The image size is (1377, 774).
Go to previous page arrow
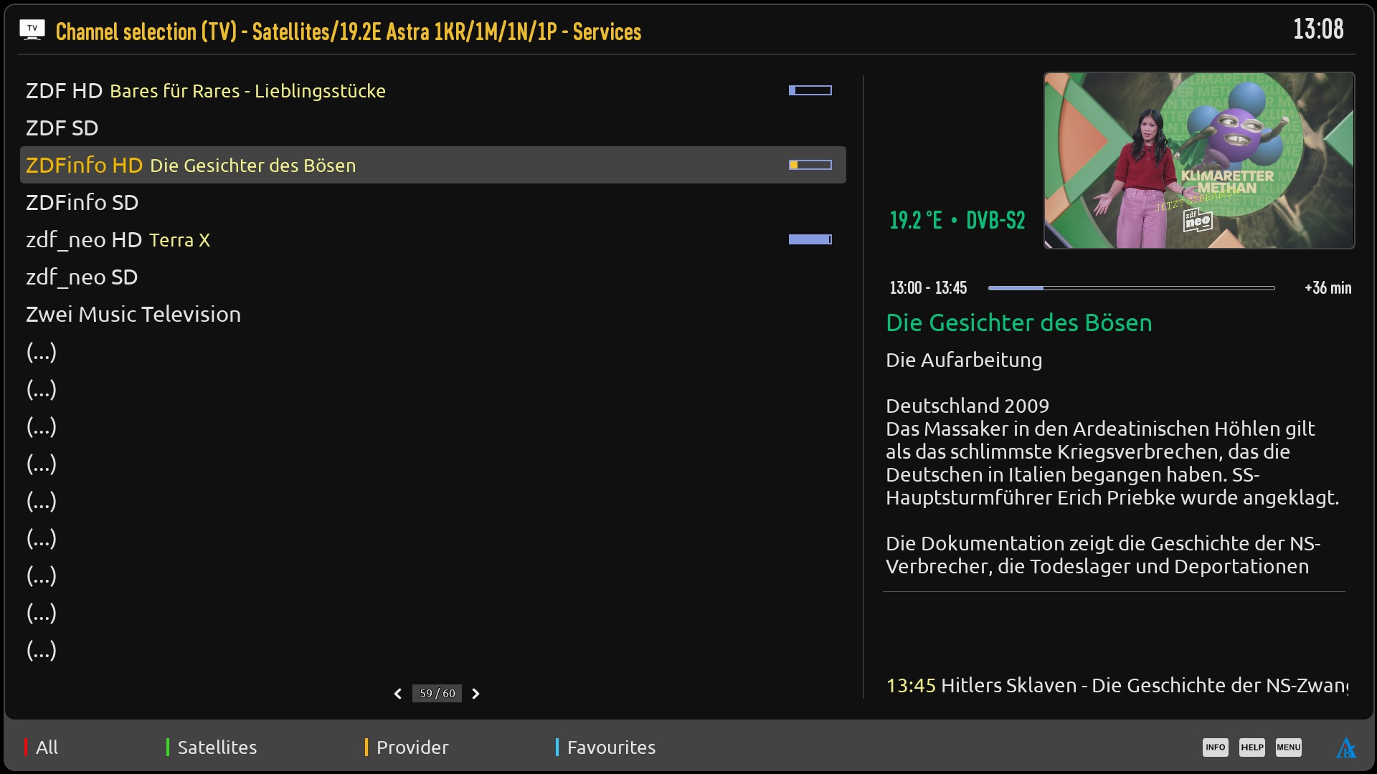[x=398, y=694]
